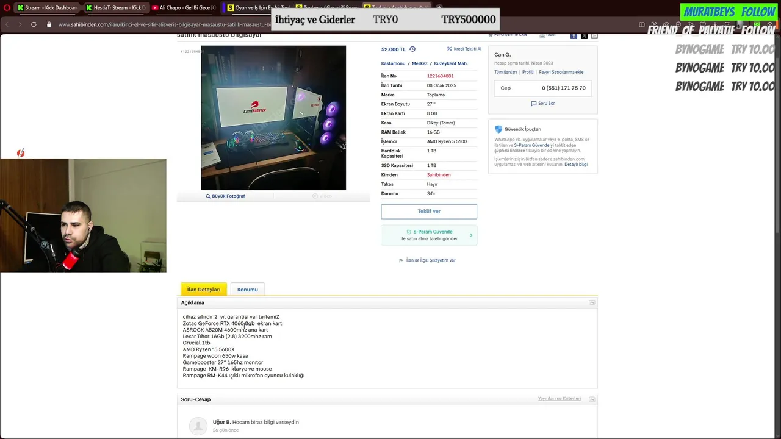Click Favori Satıcılarıma ekle link

[x=561, y=73]
